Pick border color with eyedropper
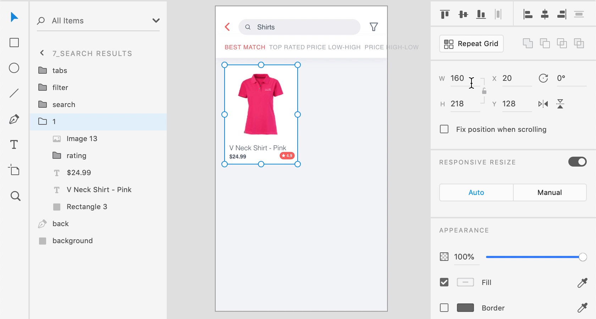Image resolution: width=596 pixels, height=319 pixels. pyautogui.click(x=582, y=308)
